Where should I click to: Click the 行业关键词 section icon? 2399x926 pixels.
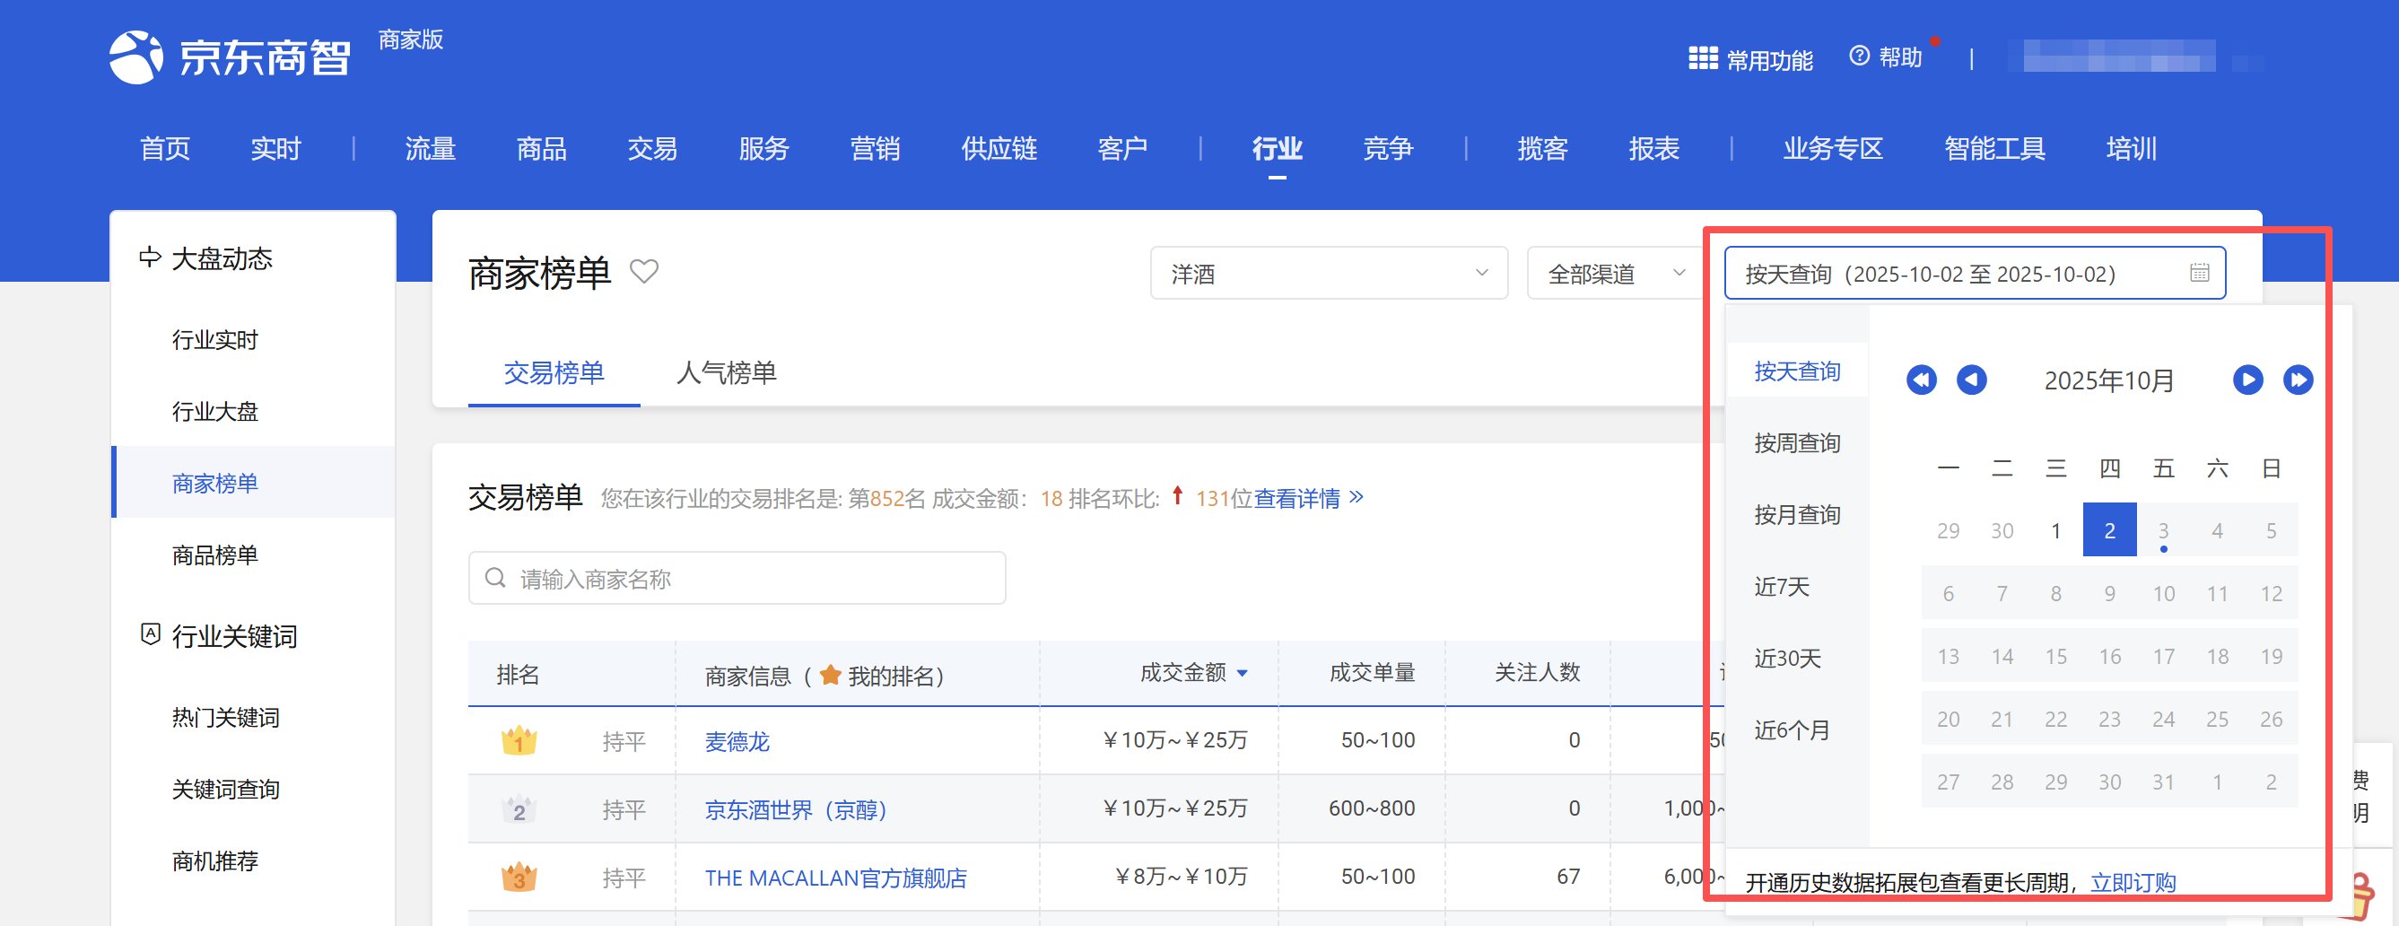pyautogui.click(x=150, y=634)
